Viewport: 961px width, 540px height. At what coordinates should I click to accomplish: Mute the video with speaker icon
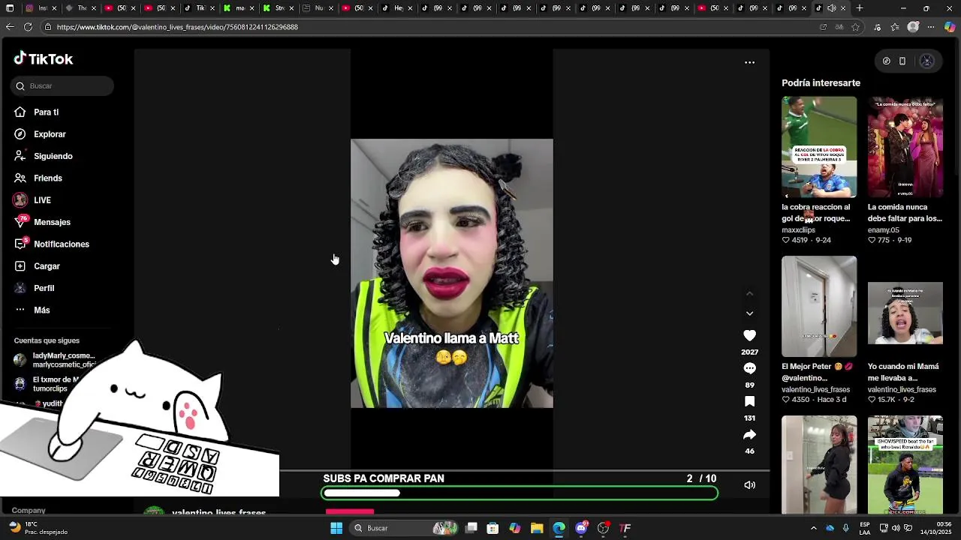(749, 485)
